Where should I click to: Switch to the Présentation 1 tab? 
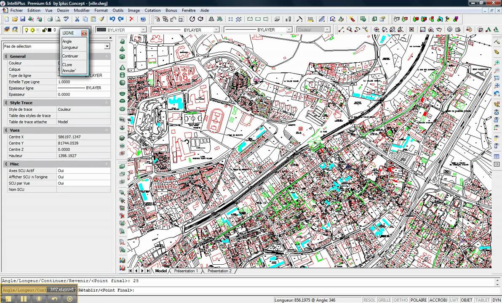tap(186, 271)
